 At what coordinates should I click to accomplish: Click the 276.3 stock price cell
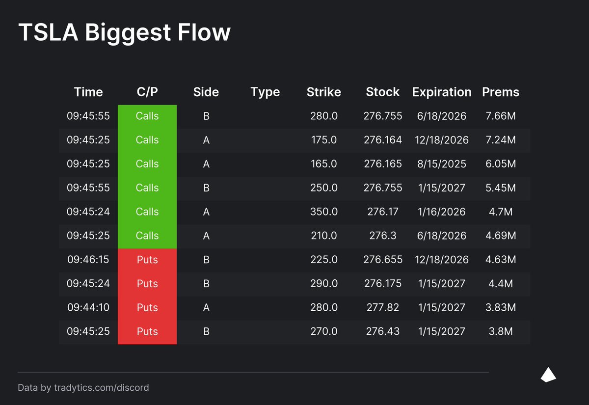pyautogui.click(x=383, y=236)
